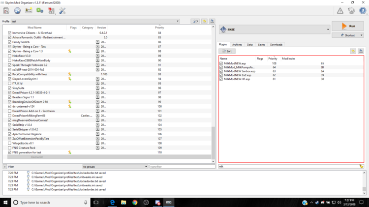Click the flag icon on the FNIS generation for test row
369x207 pixels.
pyautogui.click(x=70, y=152)
